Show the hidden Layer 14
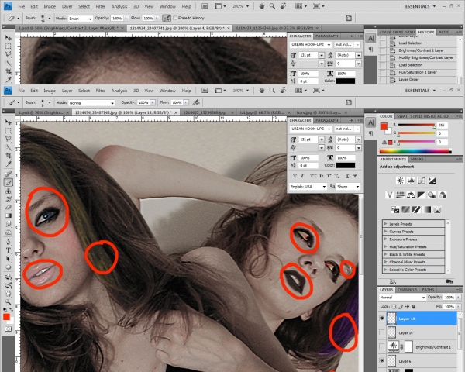465x372 pixels. click(x=382, y=332)
